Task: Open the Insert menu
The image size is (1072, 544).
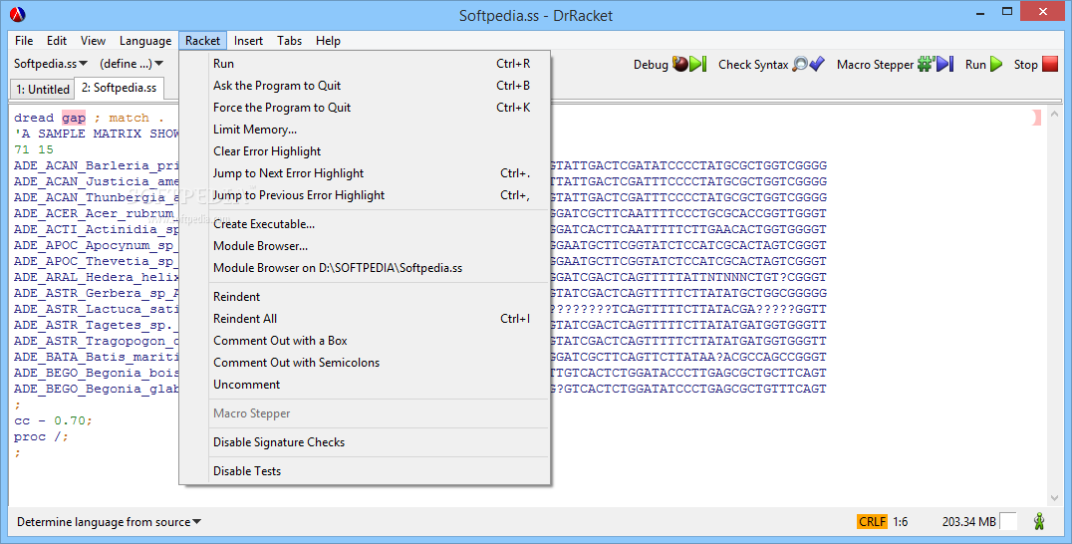Action: 248,40
